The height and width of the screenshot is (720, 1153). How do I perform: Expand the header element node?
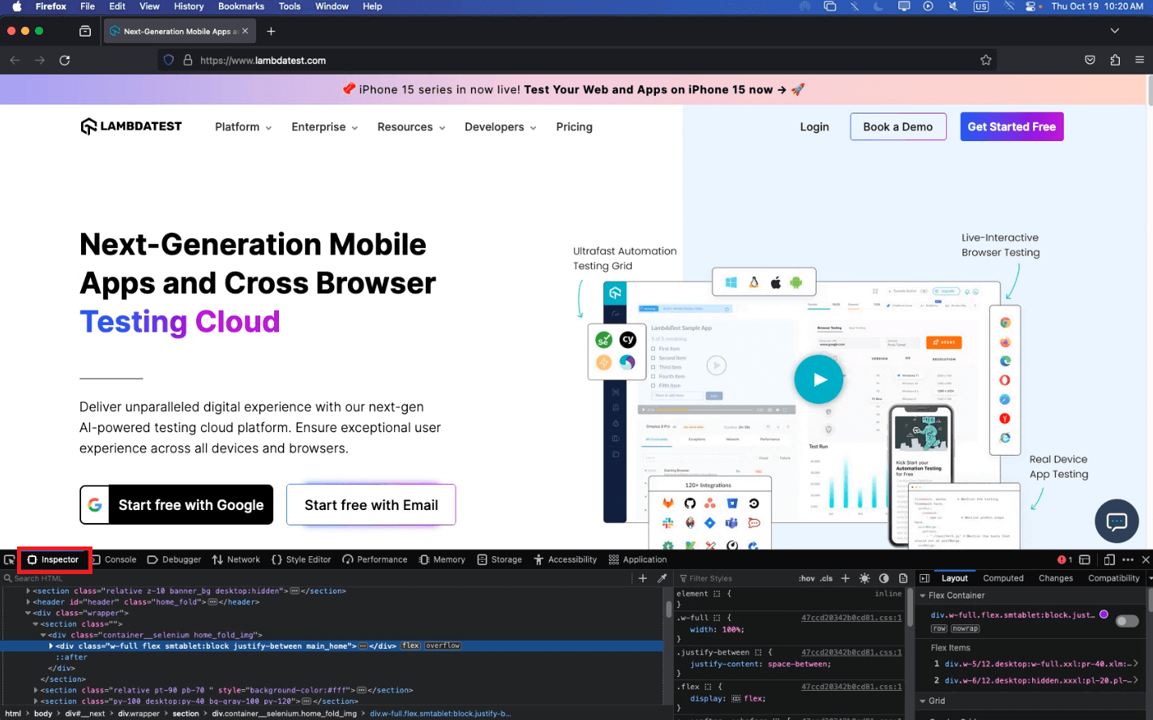[28, 602]
